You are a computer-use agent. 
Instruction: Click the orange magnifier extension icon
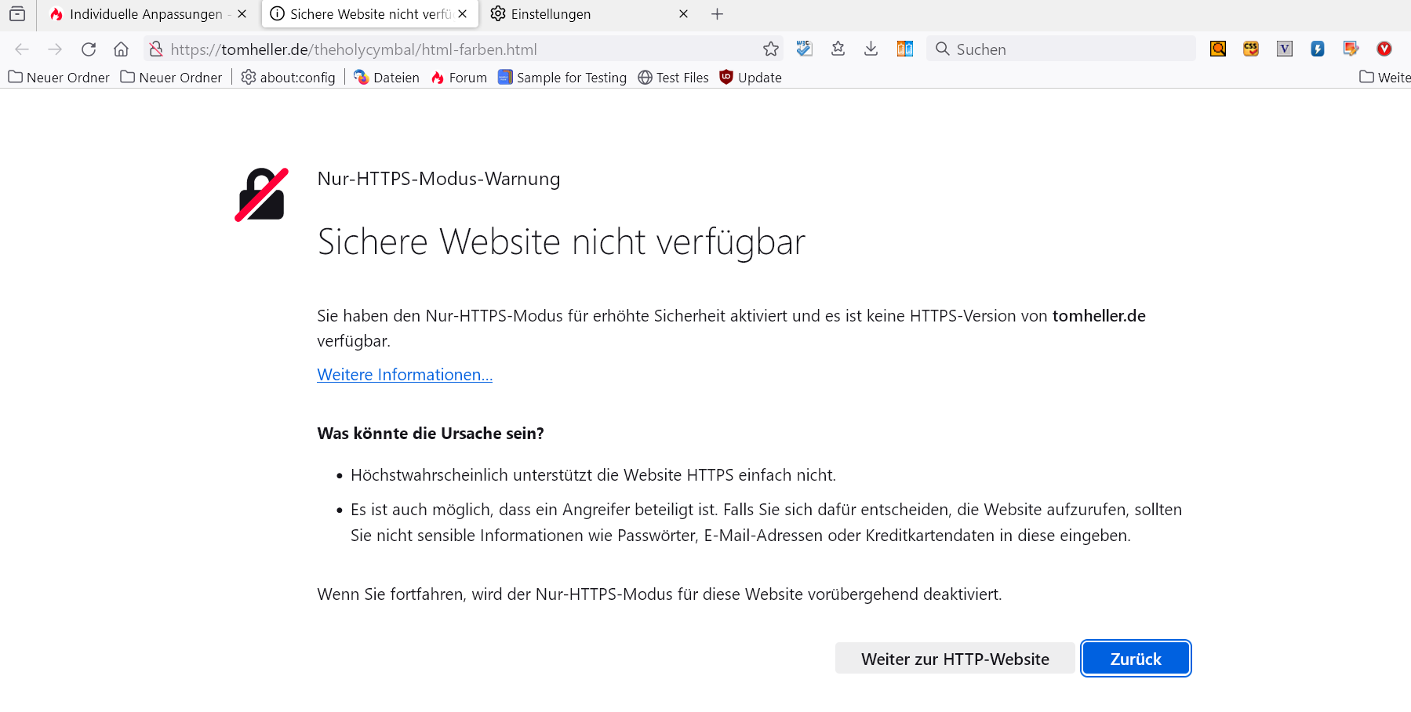[x=1218, y=49]
